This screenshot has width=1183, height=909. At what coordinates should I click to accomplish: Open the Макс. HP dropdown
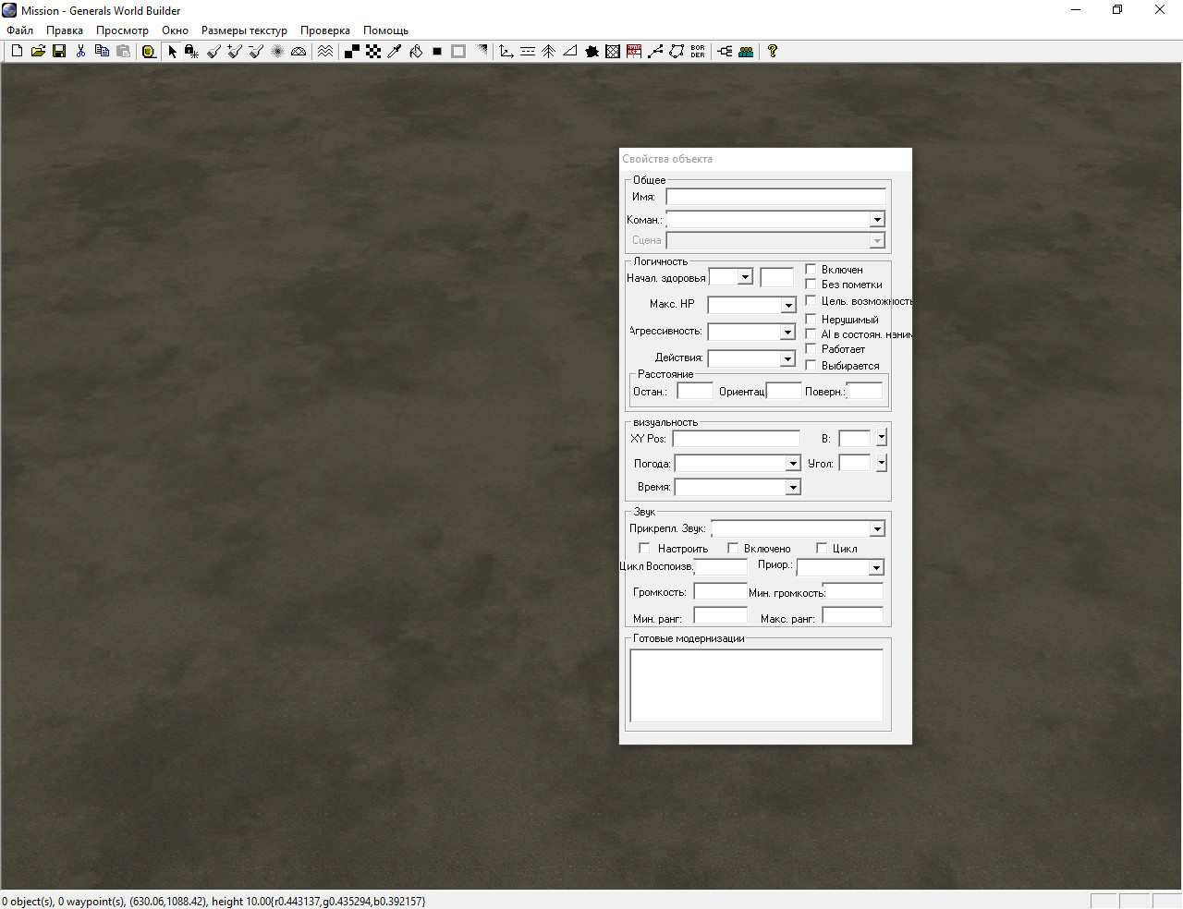pyautogui.click(x=788, y=305)
